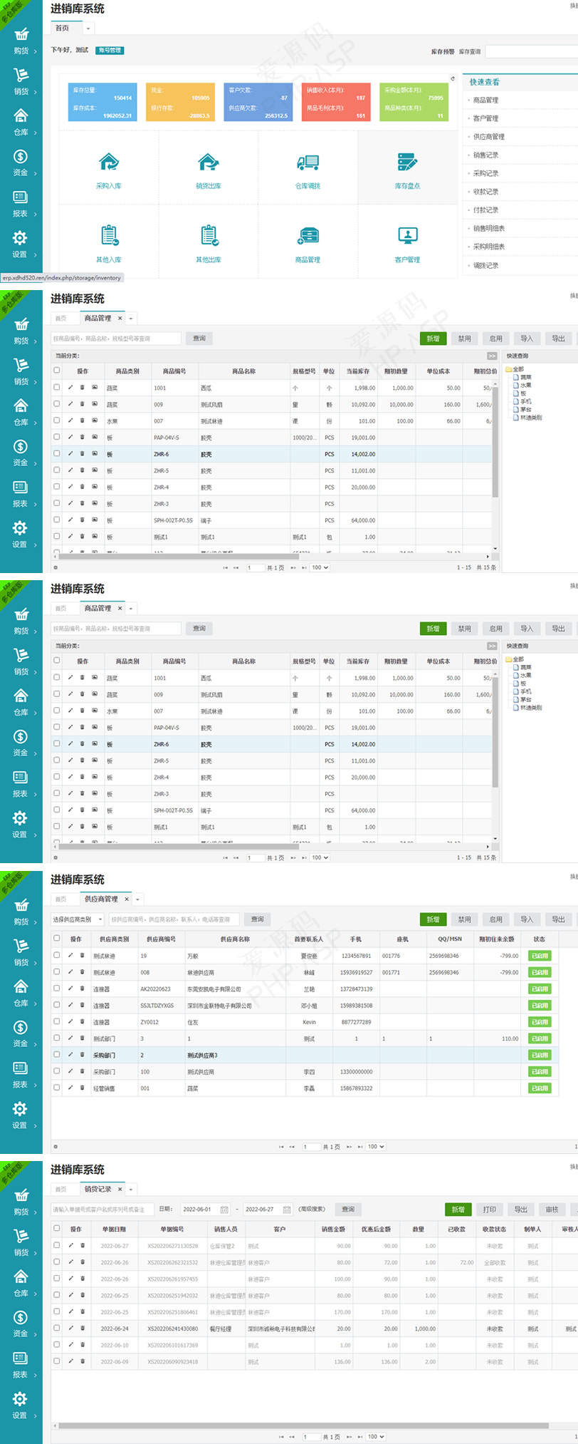Image resolution: width=578 pixels, height=1444 pixels.
Task: Open calendar icon beside end date 2022-06-27
Action: coord(287,1210)
